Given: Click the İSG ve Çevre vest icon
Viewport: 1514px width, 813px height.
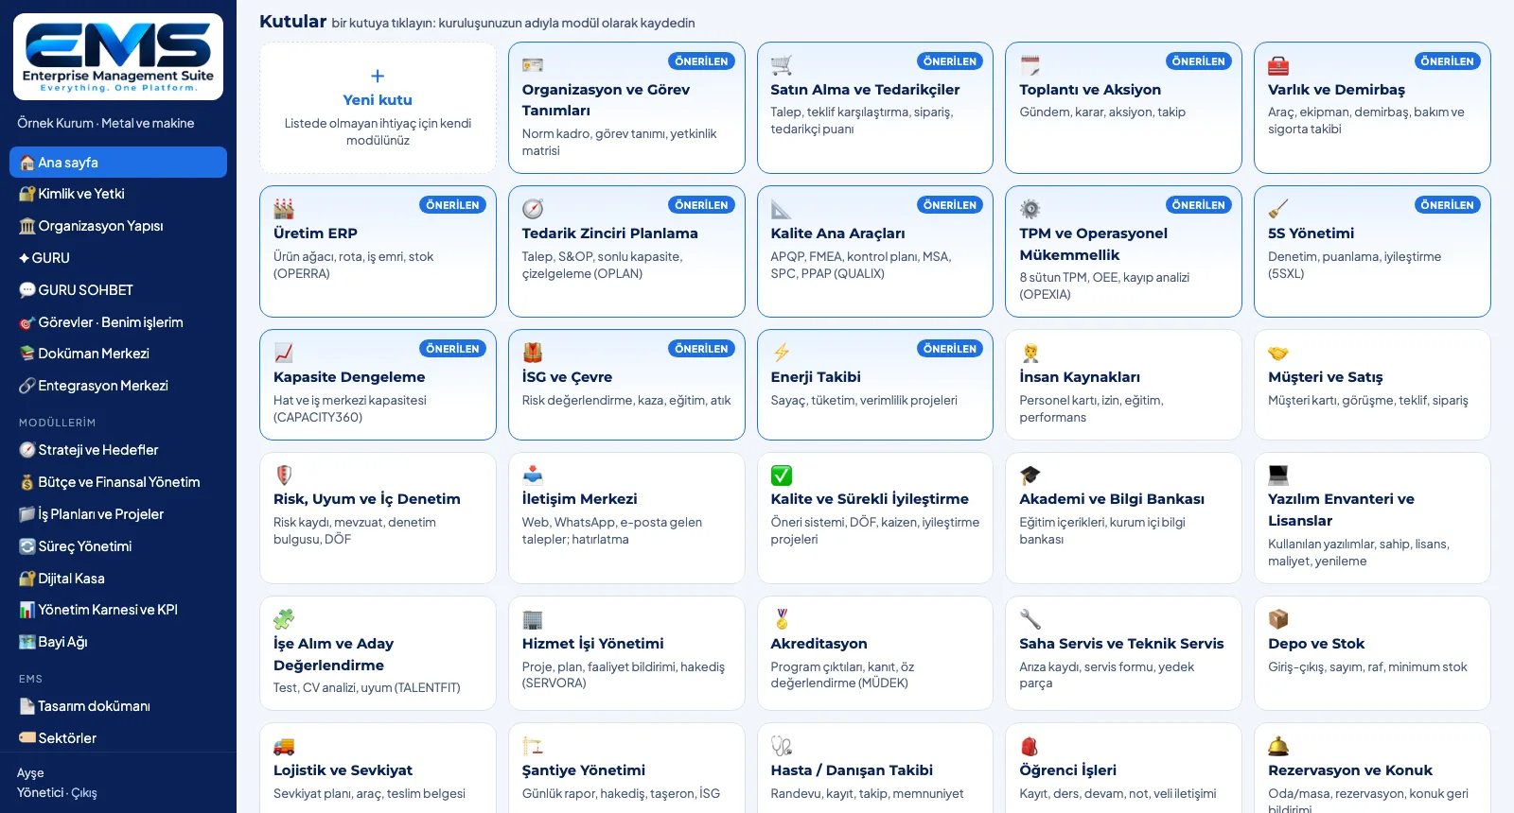Looking at the screenshot, I should (533, 353).
